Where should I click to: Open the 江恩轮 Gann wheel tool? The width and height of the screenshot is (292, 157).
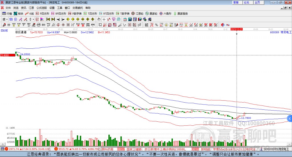click(x=137, y=13)
